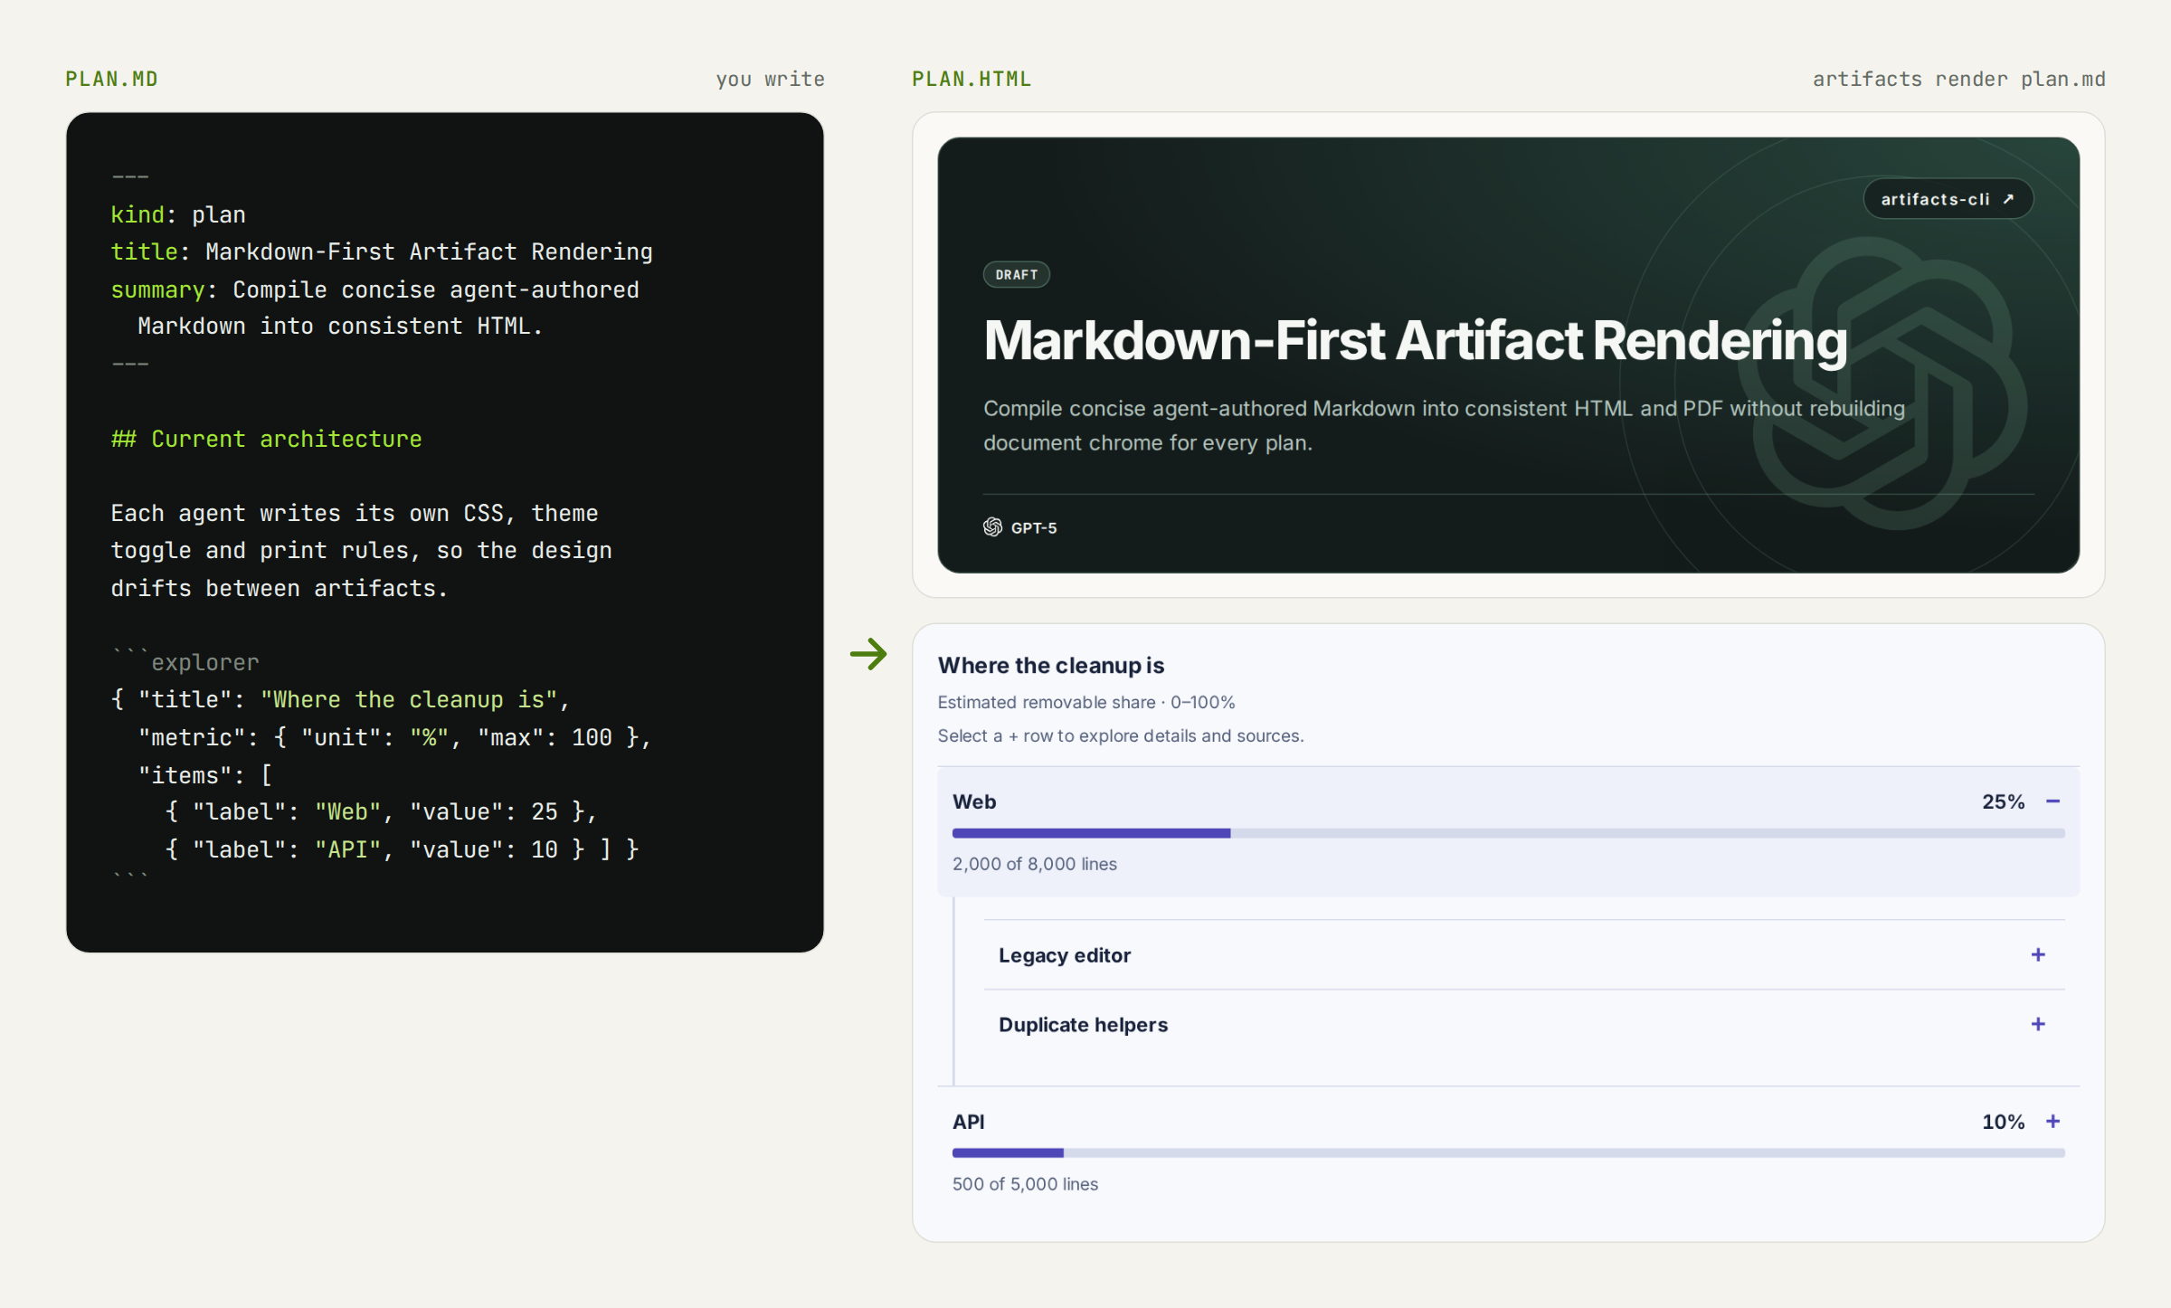
Task: Click the GPT-5 logo icon
Action: click(992, 527)
